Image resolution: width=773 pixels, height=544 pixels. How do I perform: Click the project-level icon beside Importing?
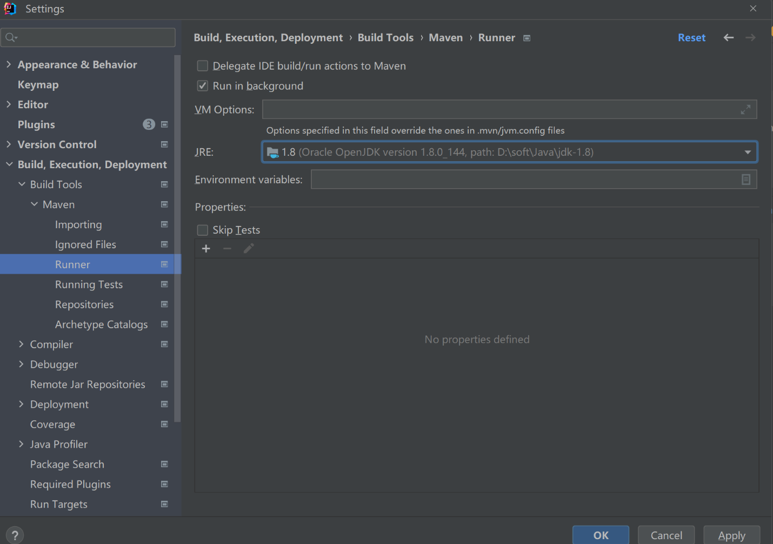point(164,224)
